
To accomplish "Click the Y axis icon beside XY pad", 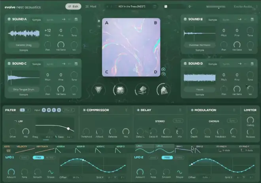I will (163, 74).
